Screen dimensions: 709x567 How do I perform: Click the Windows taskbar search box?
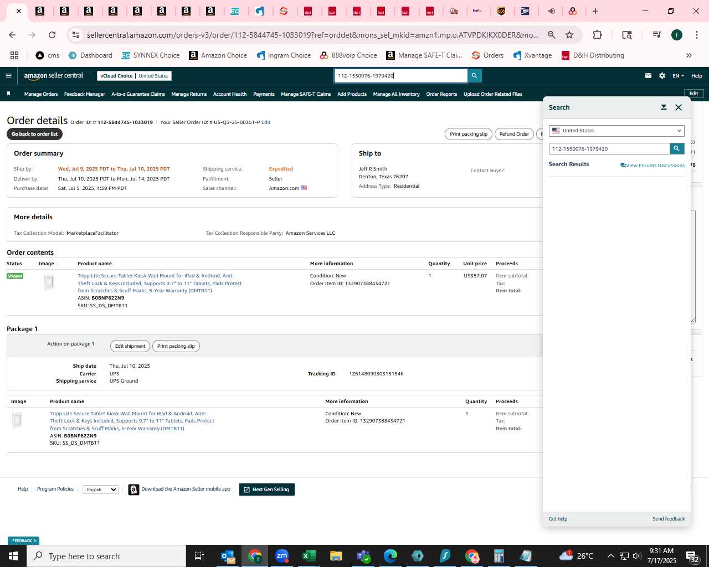tap(106, 556)
